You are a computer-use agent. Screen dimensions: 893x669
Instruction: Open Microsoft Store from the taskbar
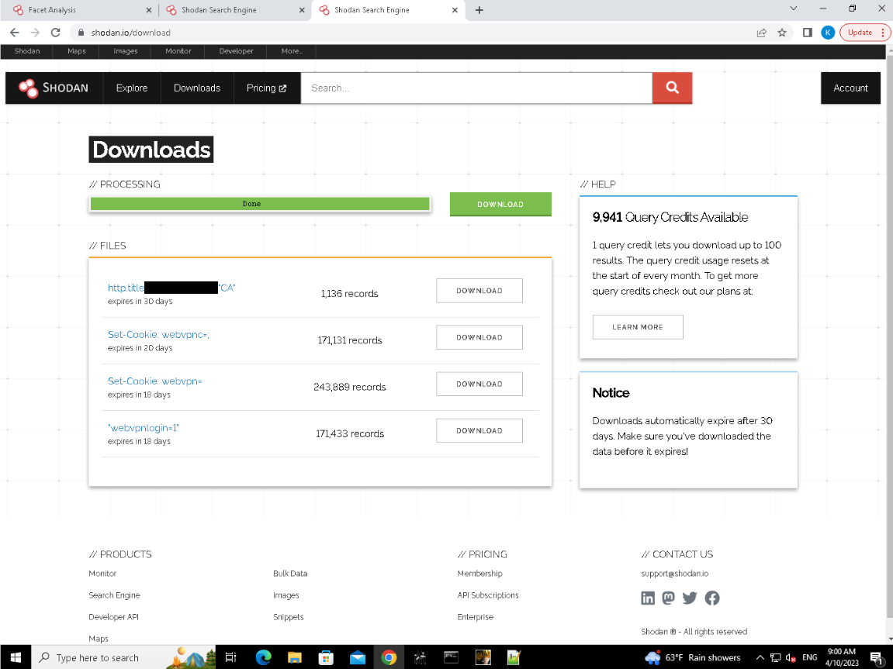(326, 657)
